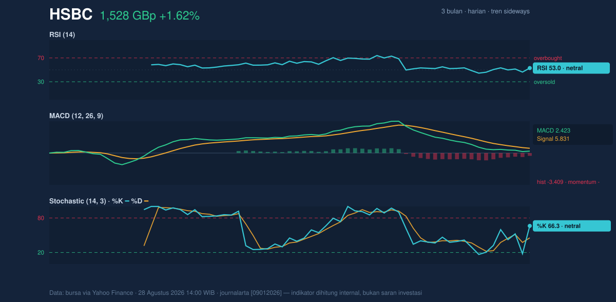Click the RSI 53.0 · netral value badge

pos(571,68)
